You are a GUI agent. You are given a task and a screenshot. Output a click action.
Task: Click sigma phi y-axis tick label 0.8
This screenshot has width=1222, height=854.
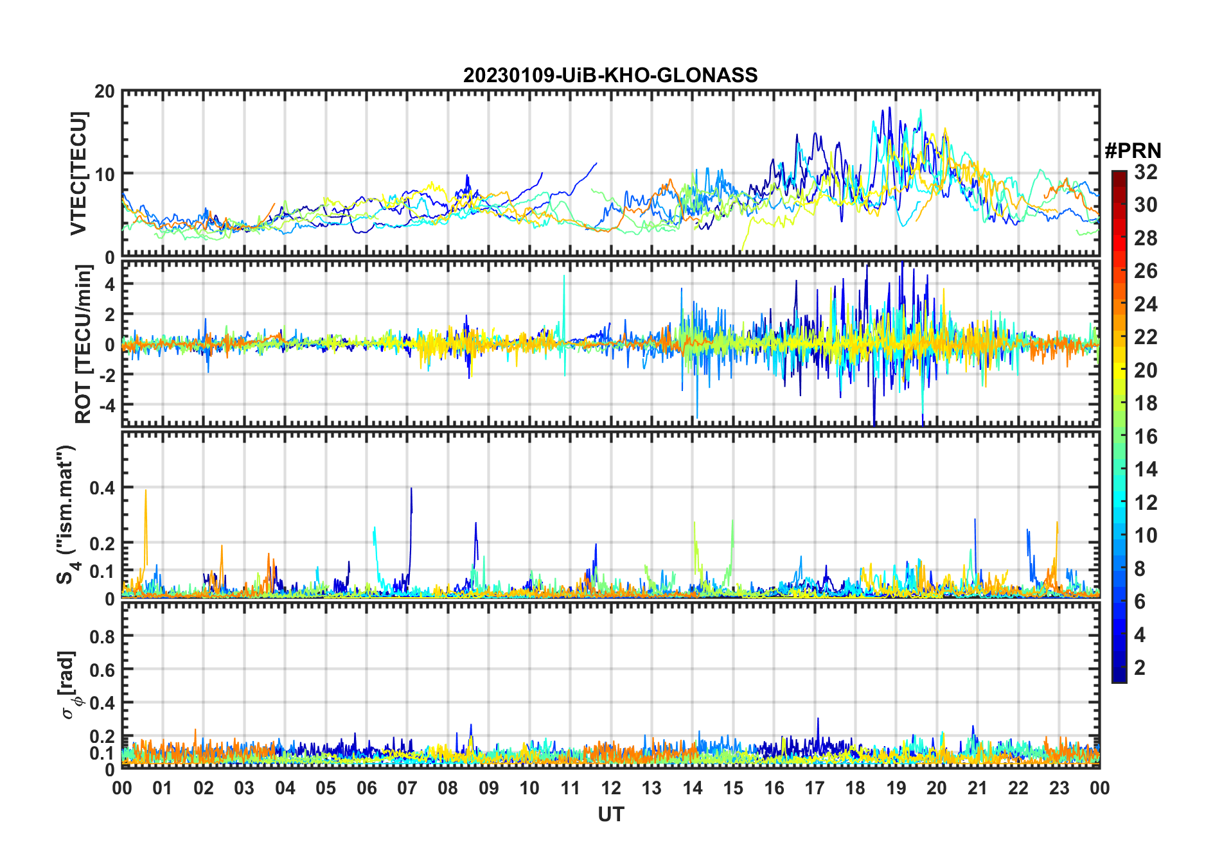pos(103,637)
